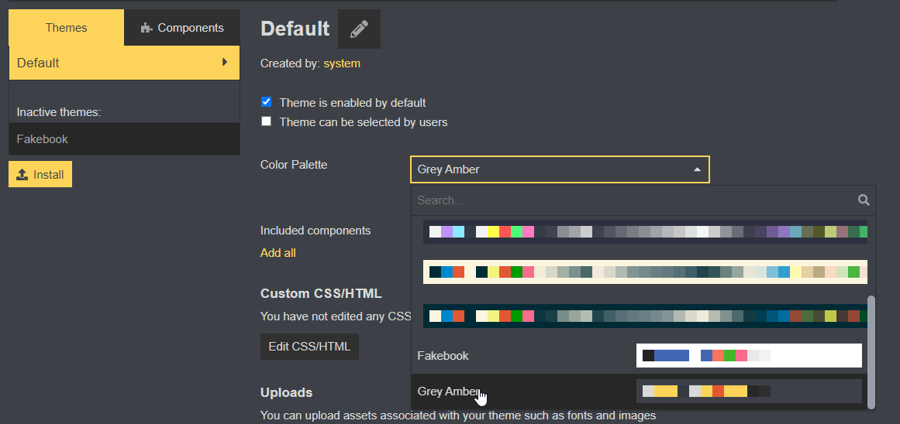Click the arrow on the Default theme row
This screenshot has width=900, height=424.
pyautogui.click(x=225, y=62)
